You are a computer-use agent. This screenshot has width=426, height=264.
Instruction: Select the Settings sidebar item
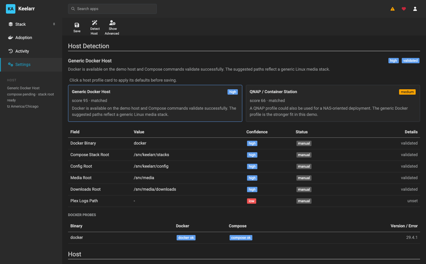pos(31,64)
